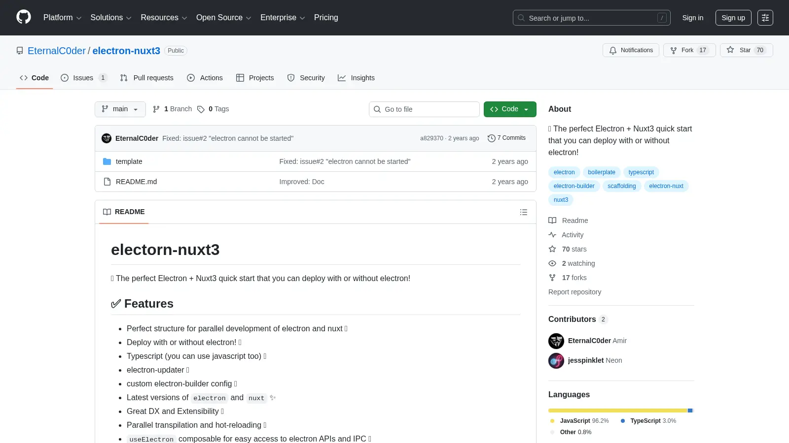Open the Security tab

tap(306, 78)
